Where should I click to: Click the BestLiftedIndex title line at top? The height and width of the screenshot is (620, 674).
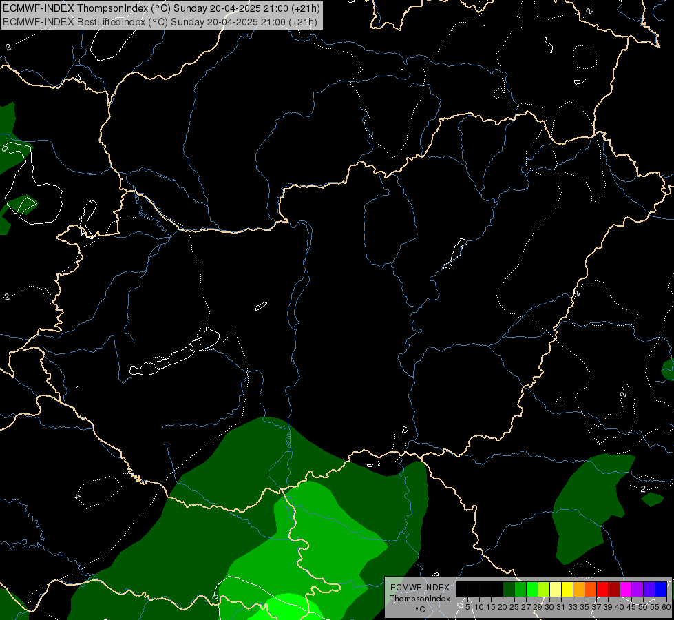pos(160,21)
